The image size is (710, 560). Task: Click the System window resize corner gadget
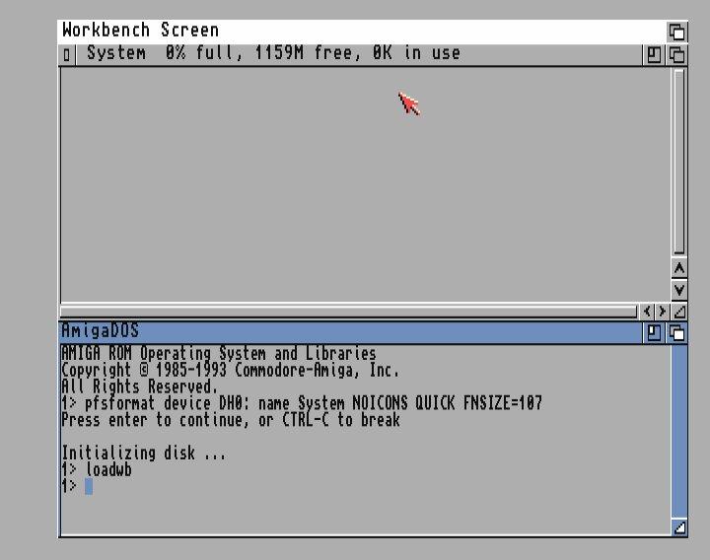[x=679, y=311]
